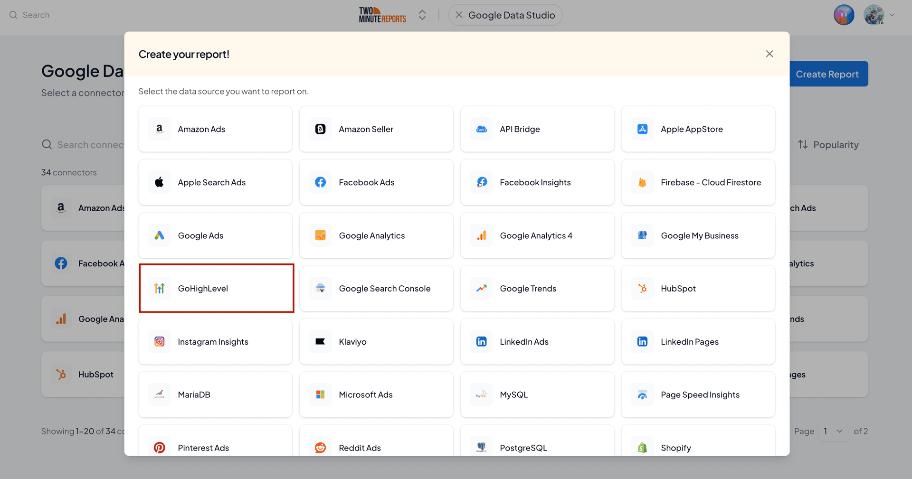
Task: Click the Google Trends arrow icon
Action: [x=482, y=289]
